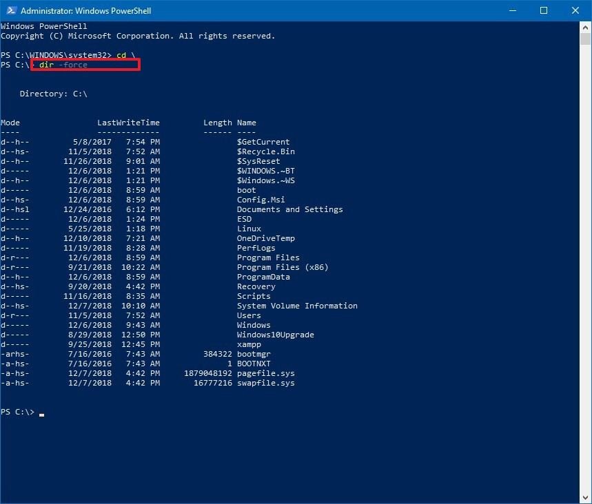Click the vertical scrollbar thumb
Image resolution: width=592 pixels, height=504 pixels.
pyautogui.click(x=586, y=39)
